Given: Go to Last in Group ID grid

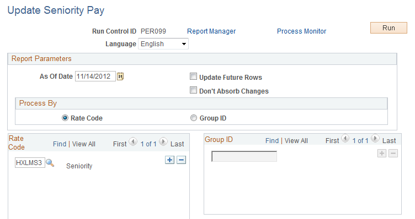Looking at the screenshot, I should click(389, 141).
